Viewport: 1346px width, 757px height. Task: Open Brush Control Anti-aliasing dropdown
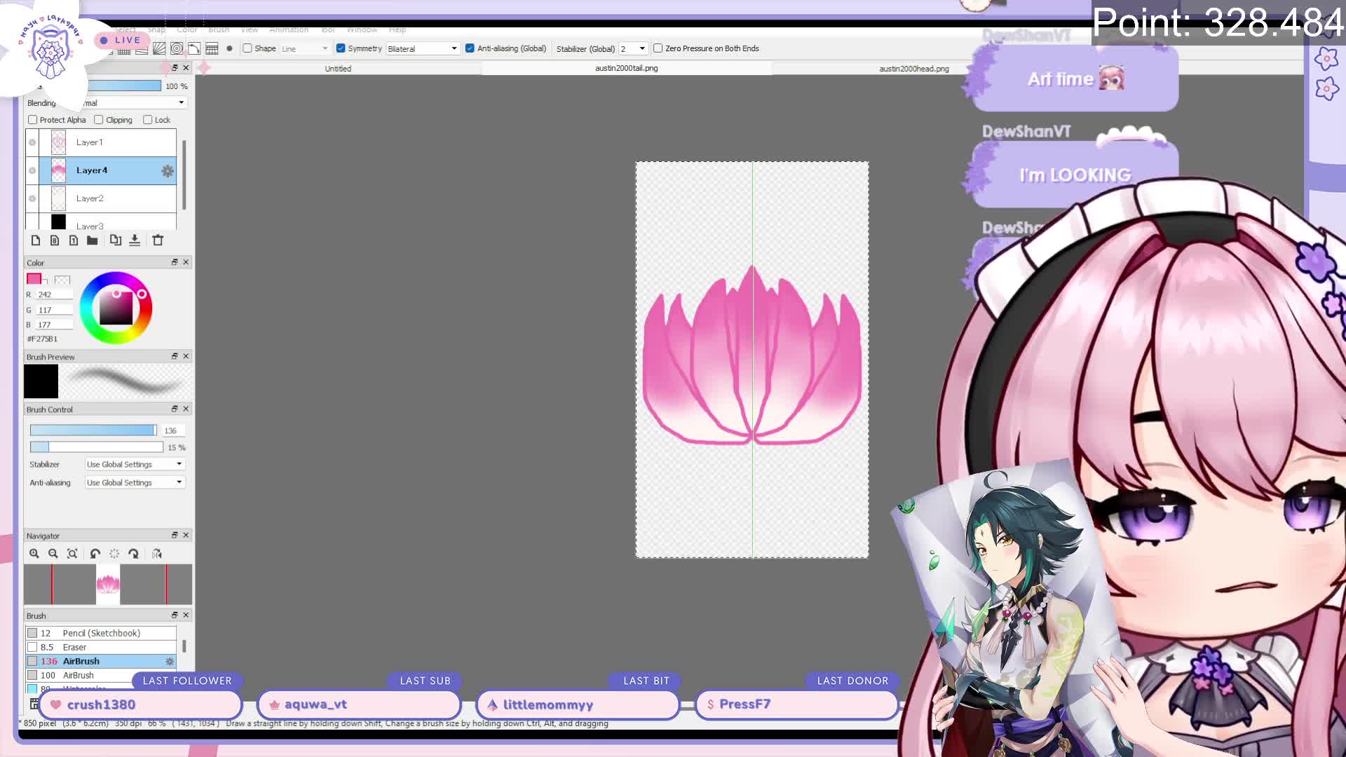click(135, 482)
